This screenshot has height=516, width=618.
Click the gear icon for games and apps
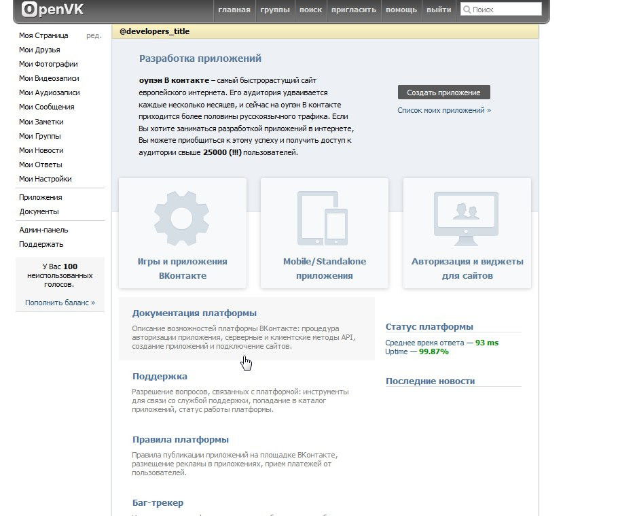[182, 218]
